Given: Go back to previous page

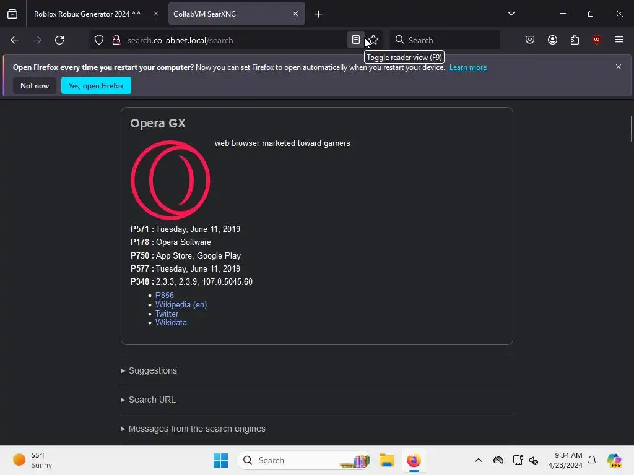Looking at the screenshot, I should 15,40.
